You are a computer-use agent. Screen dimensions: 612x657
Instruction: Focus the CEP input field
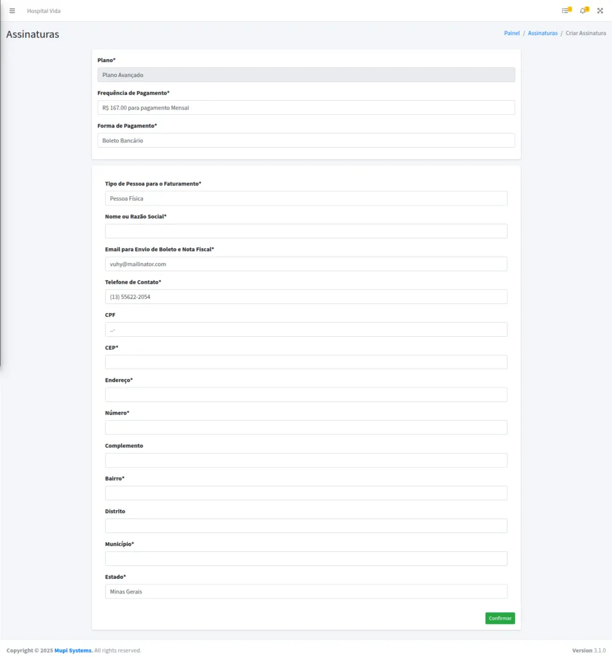(x=306, y=362)
